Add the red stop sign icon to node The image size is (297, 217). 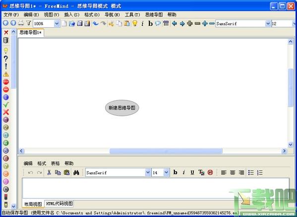6,82
